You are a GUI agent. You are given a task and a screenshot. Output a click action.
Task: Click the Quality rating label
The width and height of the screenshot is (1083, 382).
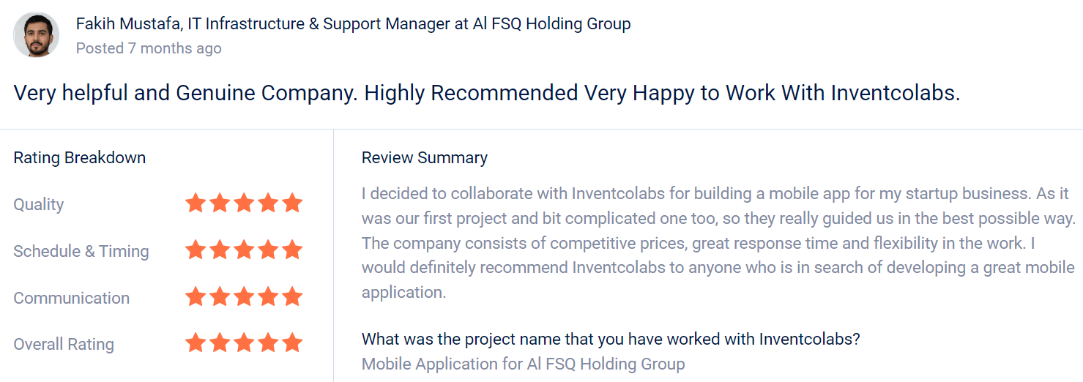tap(39, 205)
